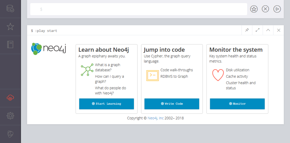Click 'A graph epiphany awaits you.' text
The width and height of the screenshot is (290, 143).
click(102, 56)
